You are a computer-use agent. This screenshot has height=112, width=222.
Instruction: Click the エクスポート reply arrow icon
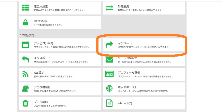[x=26, y=59]
